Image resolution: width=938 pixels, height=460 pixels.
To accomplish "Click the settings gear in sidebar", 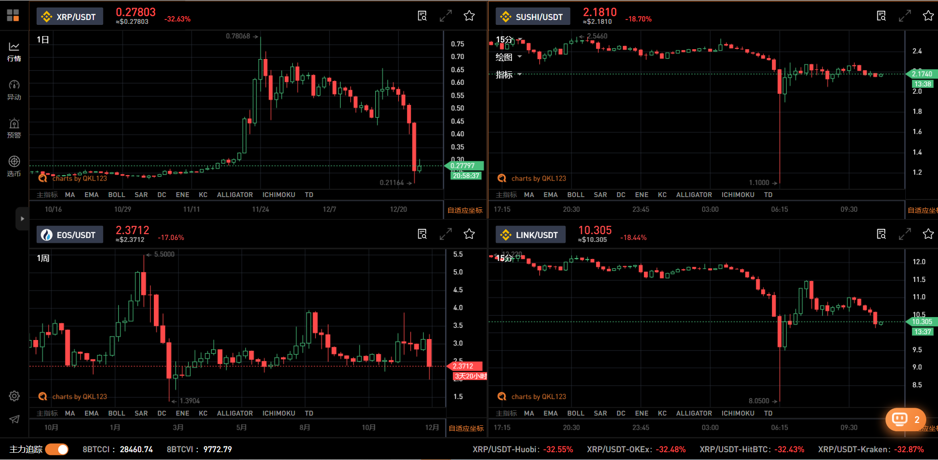I will pyautogui.click(x=14, y=396).
